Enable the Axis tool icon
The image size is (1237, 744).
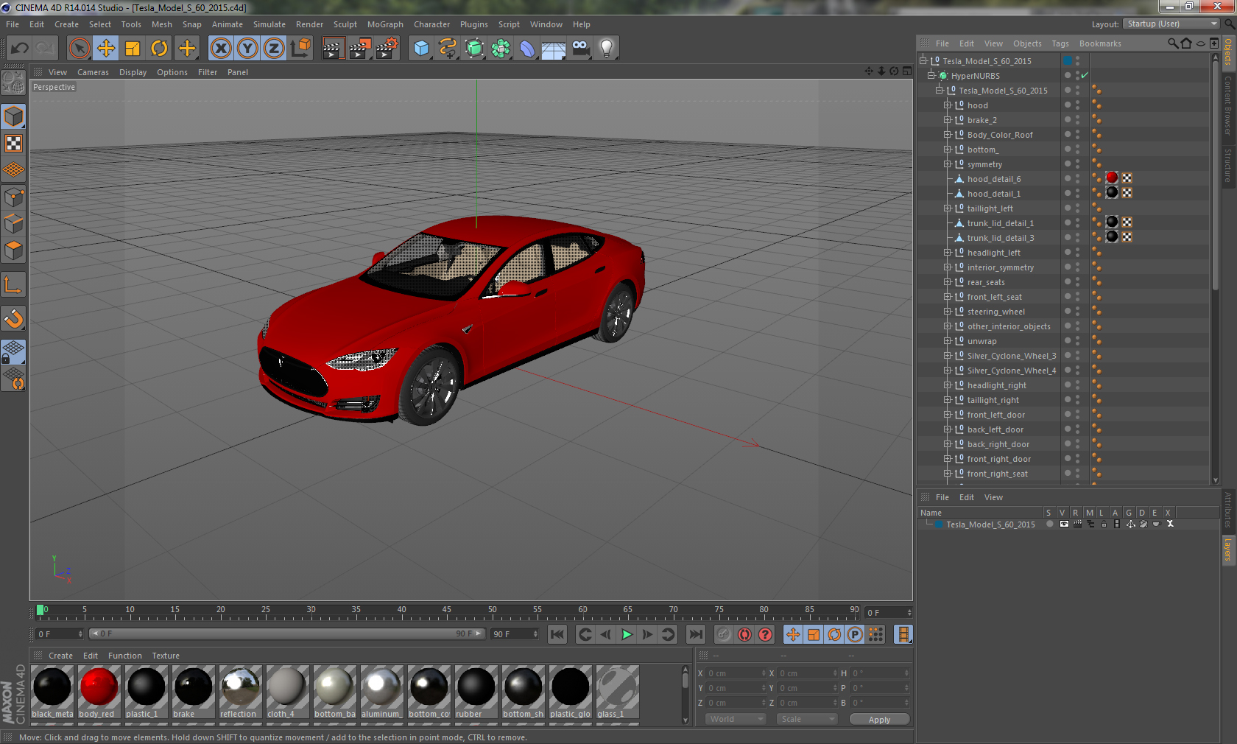14,284
